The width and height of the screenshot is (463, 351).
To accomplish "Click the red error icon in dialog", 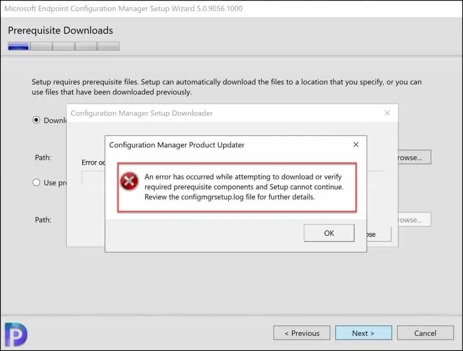I will tap(129, 181).
